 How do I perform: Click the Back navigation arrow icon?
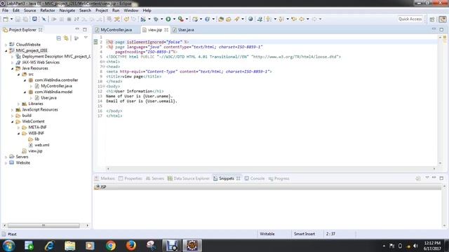302,19
